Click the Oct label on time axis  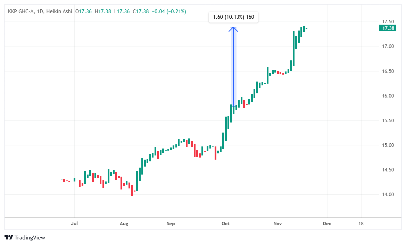pos(226,224)
